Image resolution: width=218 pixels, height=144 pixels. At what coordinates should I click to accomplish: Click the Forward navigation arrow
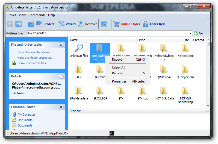click(19, 24)
